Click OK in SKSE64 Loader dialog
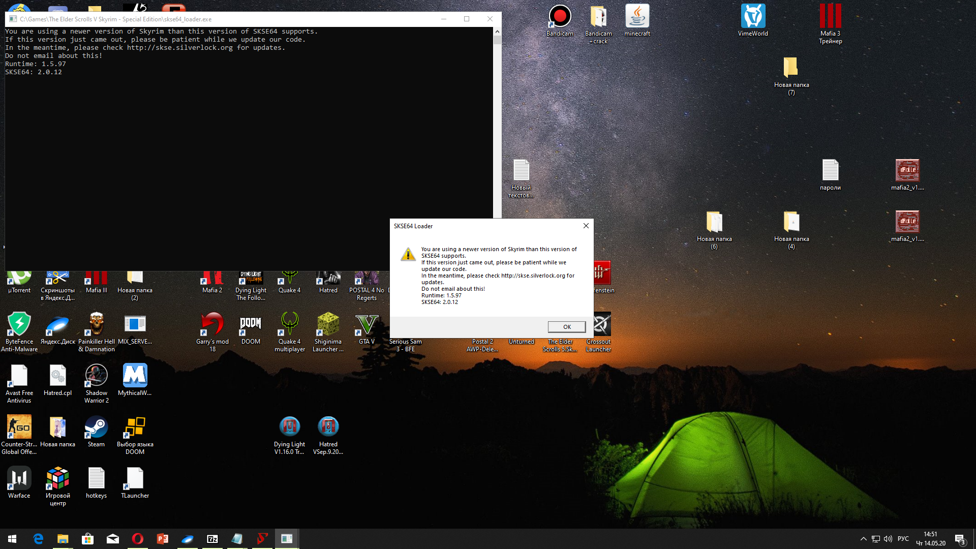 click(566, 327)
